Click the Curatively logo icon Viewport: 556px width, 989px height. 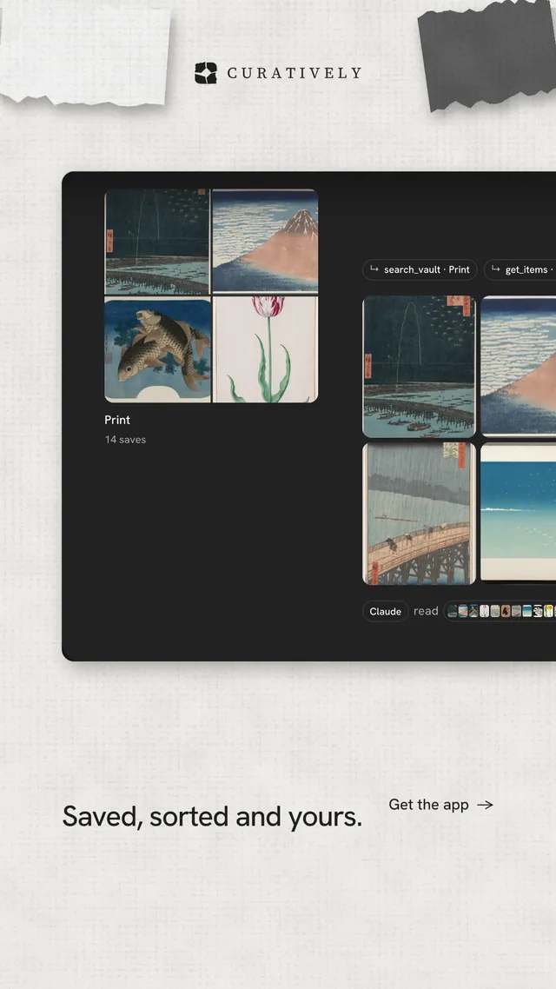coord(206,73)
